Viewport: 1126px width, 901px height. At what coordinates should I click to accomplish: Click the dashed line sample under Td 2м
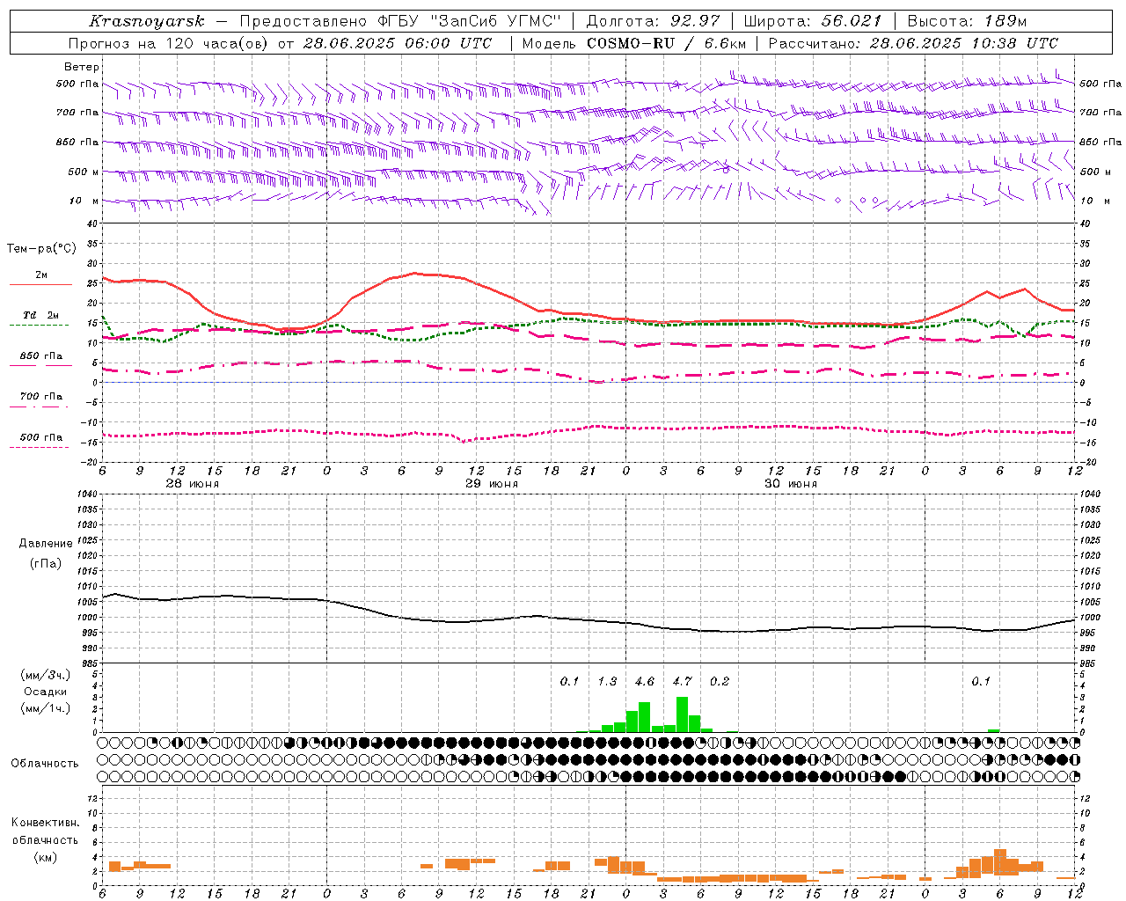pyautogui.click(x=39, y=325)
